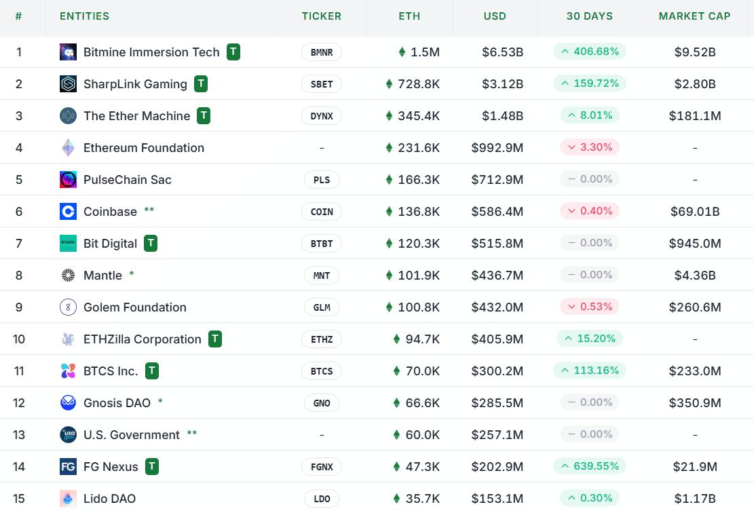Sort by the USD column header
The image size is (754, 511).
click(495, 16)
